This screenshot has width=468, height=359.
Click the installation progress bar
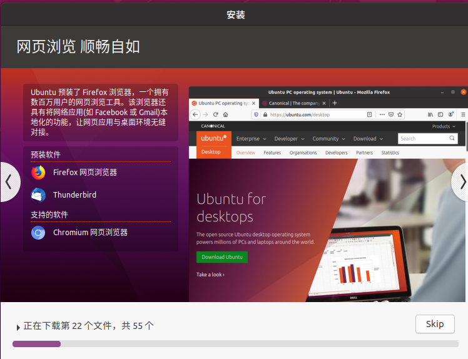tap(235, 344)
